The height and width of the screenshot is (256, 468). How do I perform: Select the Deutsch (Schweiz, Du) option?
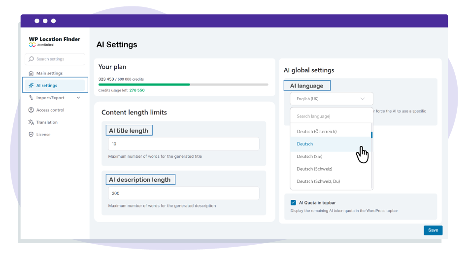tap(318, 181)
